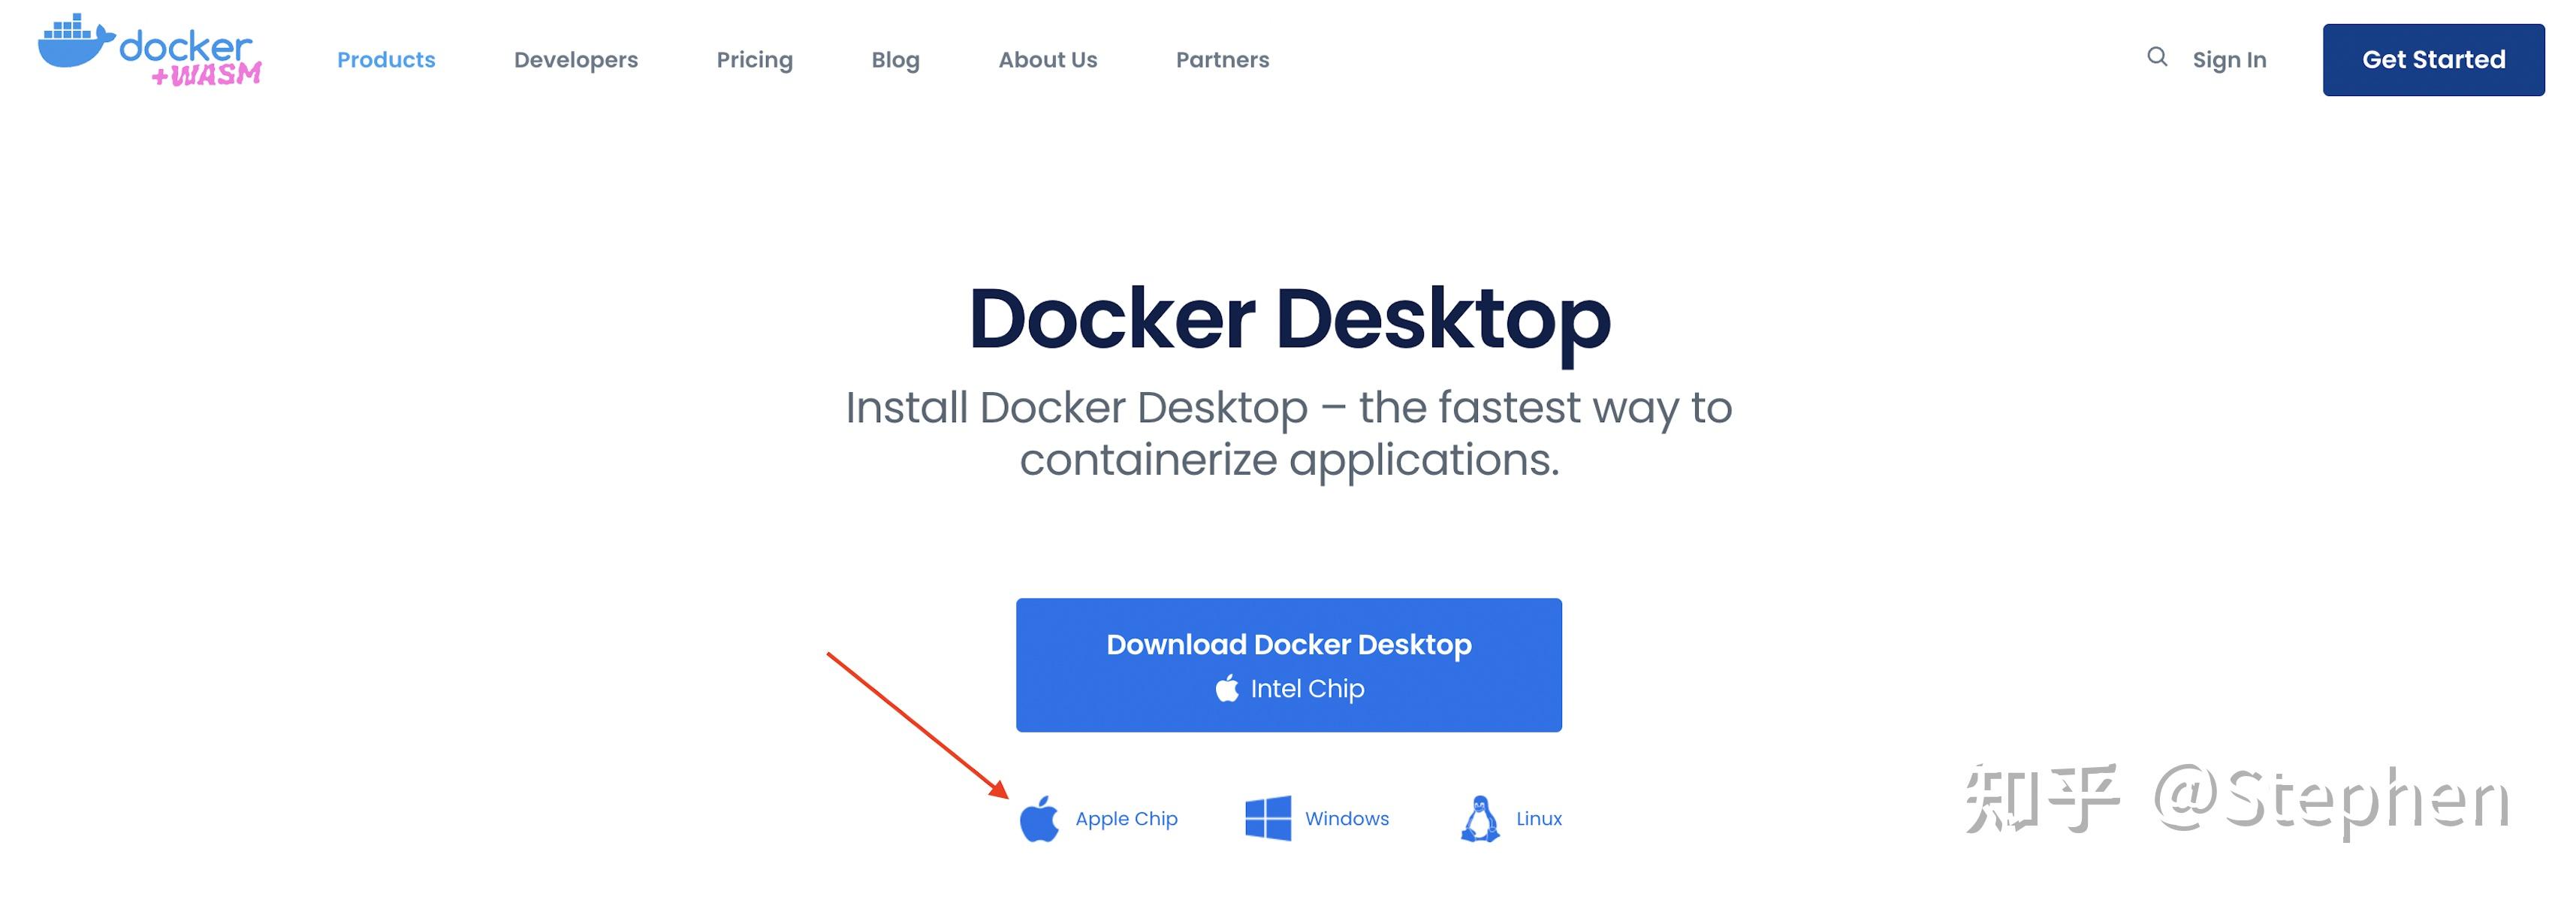
Task: Click the Sign In link
Action: click(2229, 59)
